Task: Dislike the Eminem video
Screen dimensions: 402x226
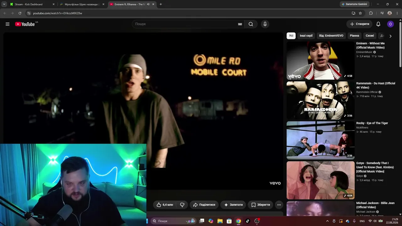Action: 182,205
